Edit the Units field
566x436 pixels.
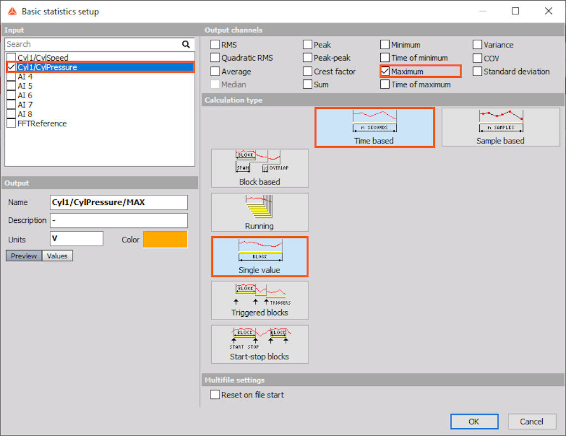[76, 238]
